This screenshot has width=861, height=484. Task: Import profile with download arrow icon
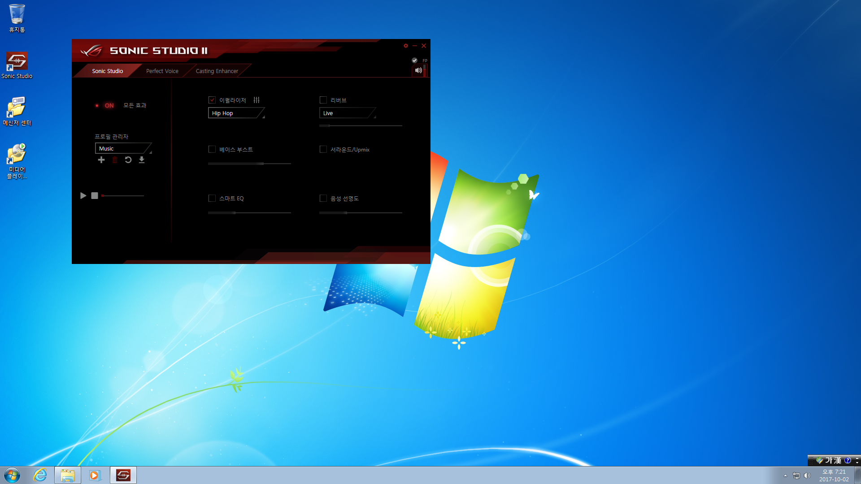click(x=142, y=160)
